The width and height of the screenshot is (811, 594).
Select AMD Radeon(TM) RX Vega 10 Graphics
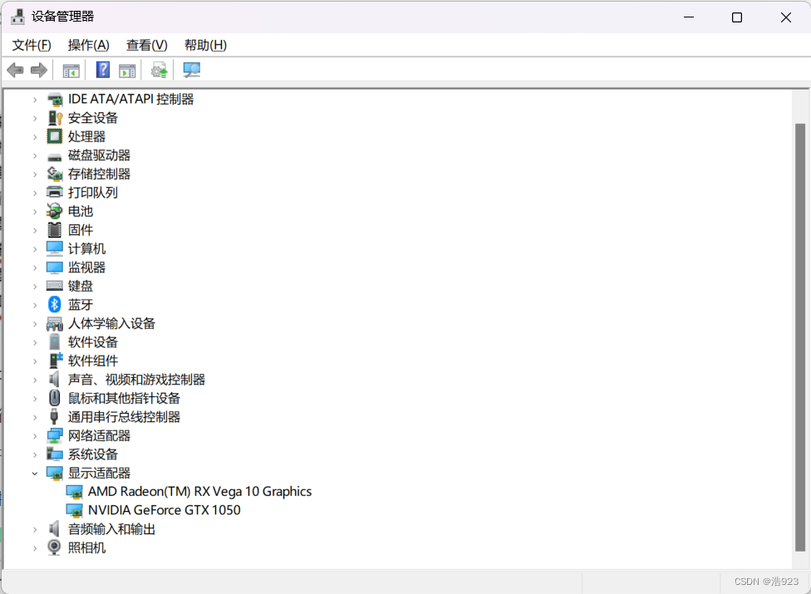click(x=199, y=491)
